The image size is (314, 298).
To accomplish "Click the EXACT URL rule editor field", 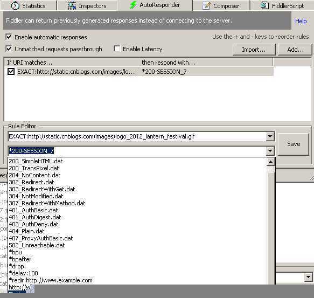I will [137, 136].
